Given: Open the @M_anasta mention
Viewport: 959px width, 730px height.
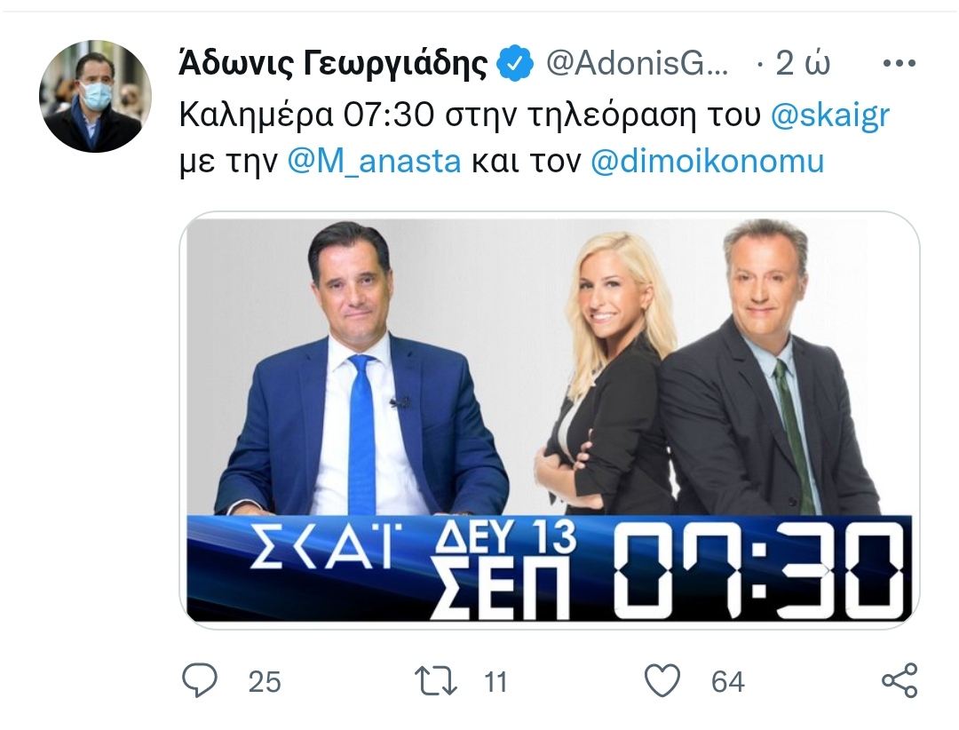Looking at the screenshot, I should 374,162.
